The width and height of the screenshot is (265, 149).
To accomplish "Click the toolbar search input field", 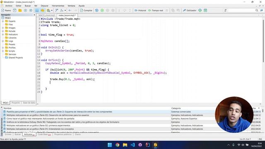I will pyautogui.click(x=241, y=10).
